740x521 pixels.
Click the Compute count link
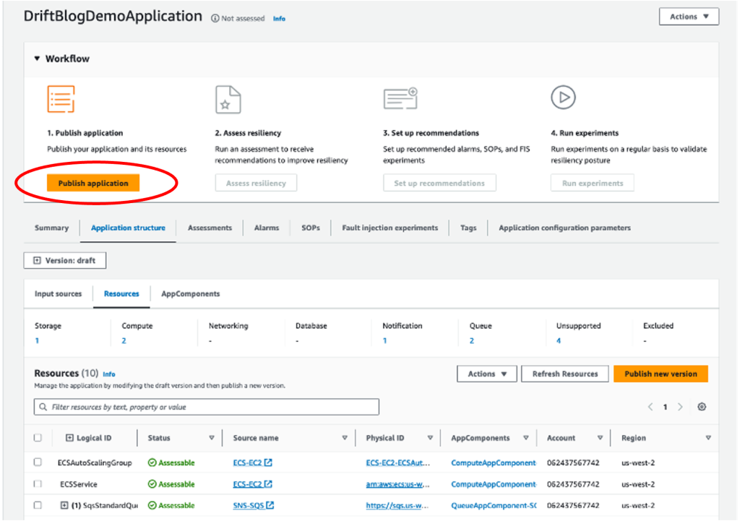coord(124,340)
